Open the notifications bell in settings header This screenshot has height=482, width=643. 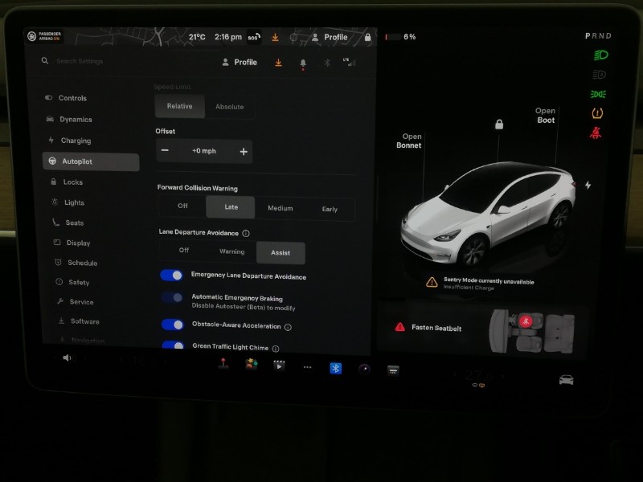(303, 63)
